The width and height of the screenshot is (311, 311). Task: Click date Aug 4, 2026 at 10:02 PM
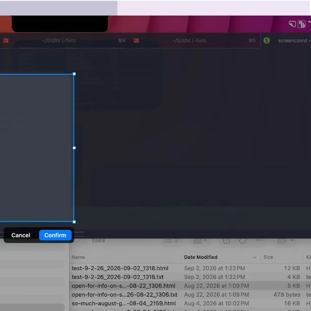(216, 303)
